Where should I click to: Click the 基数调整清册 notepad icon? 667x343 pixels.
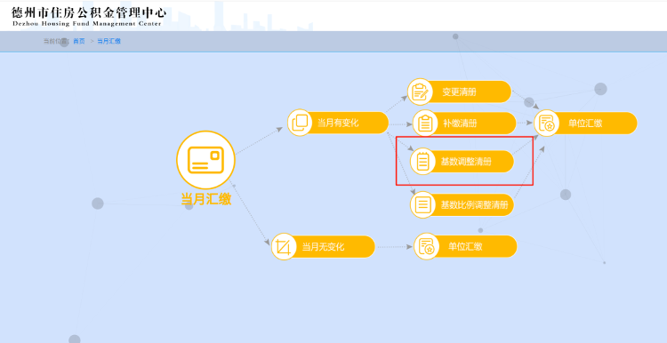pos(422,162)
